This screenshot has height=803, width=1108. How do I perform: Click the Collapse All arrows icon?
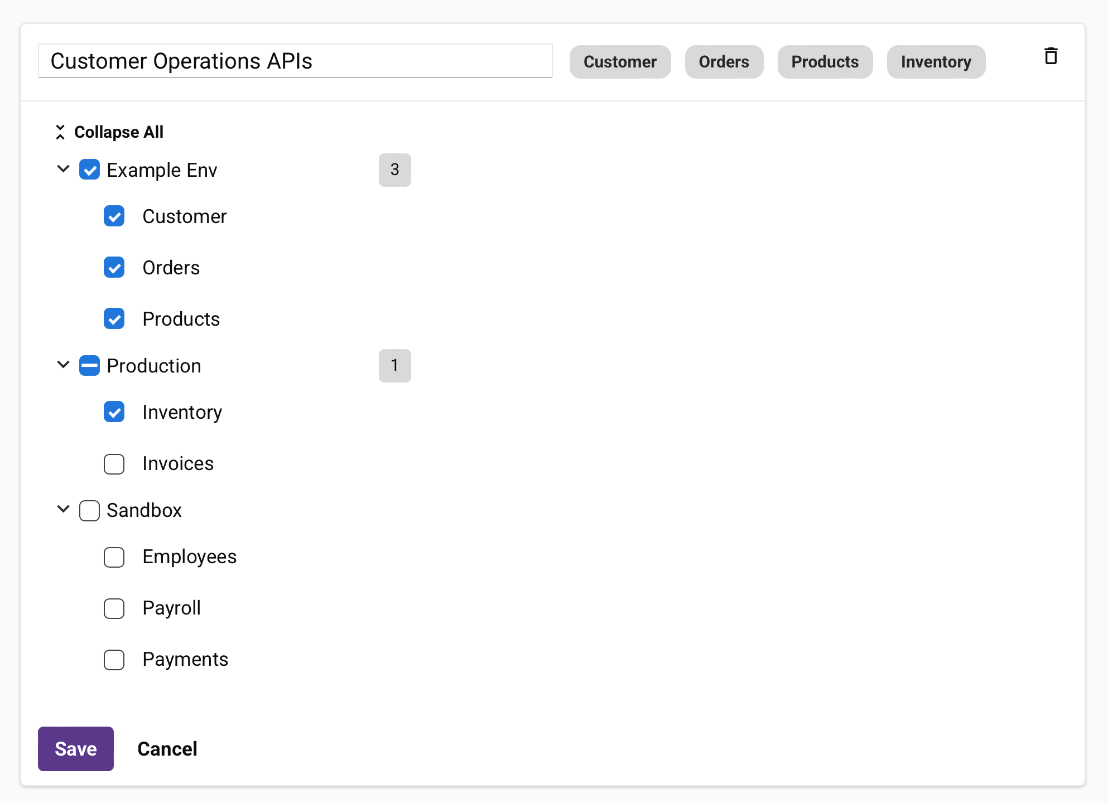(60, 132)
